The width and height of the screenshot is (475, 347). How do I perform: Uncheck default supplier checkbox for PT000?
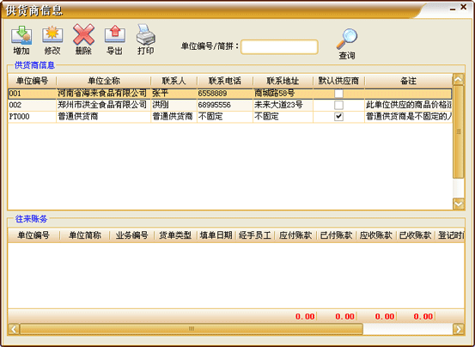[x=338, y=117]
